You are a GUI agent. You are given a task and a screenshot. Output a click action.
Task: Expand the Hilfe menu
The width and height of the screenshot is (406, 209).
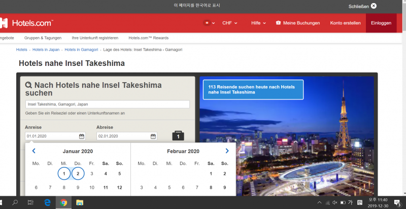(258, 23)
